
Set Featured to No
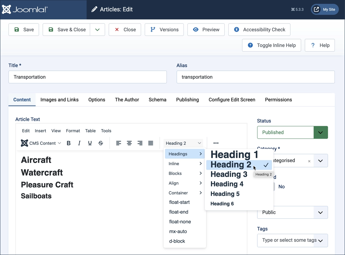click(281, 186)
